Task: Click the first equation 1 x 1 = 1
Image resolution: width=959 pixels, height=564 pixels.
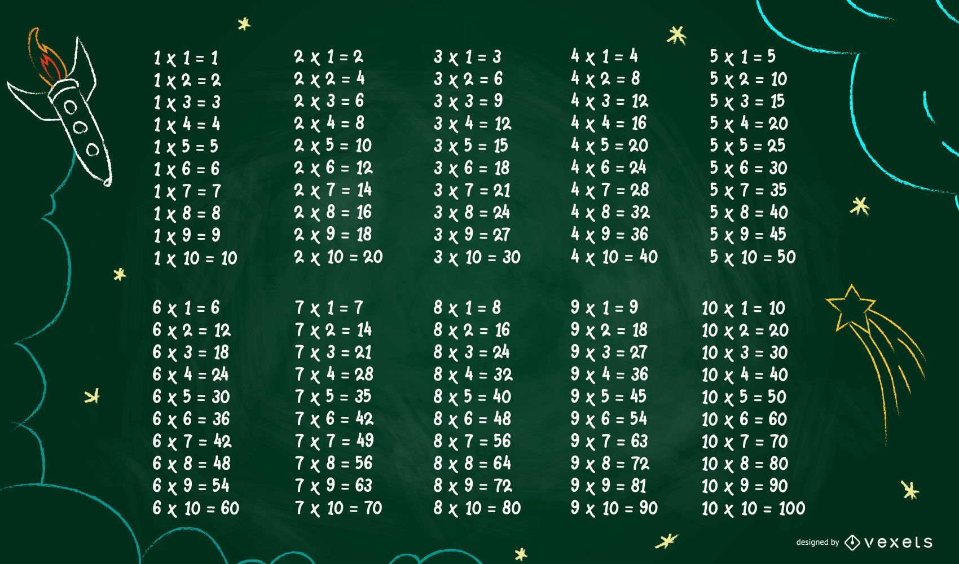Action: pyautogui.click(x=186, y=58)
